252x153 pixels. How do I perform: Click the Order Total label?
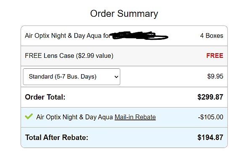(x=45, y=97)
